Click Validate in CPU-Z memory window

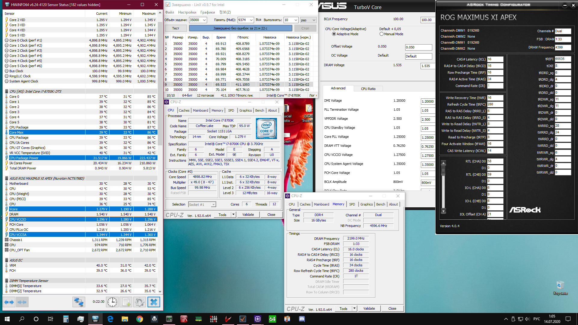point(369,308)
